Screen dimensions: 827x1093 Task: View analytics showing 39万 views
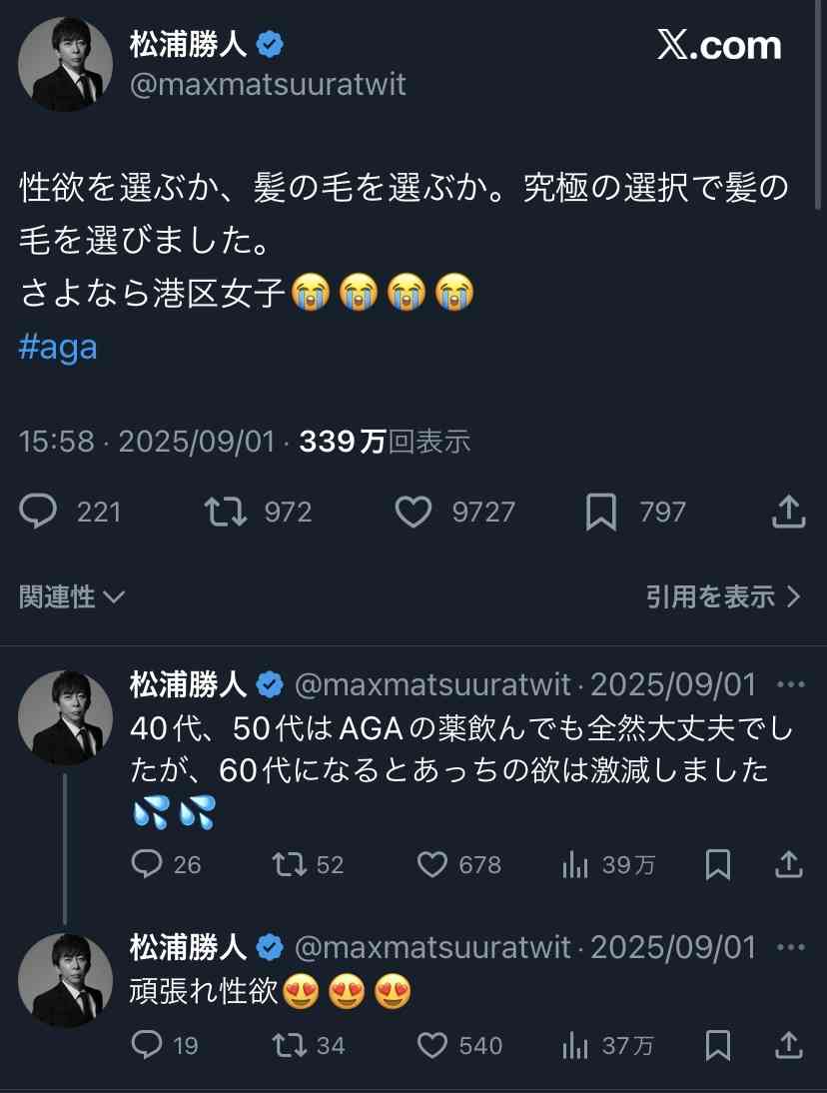[575, 864]
